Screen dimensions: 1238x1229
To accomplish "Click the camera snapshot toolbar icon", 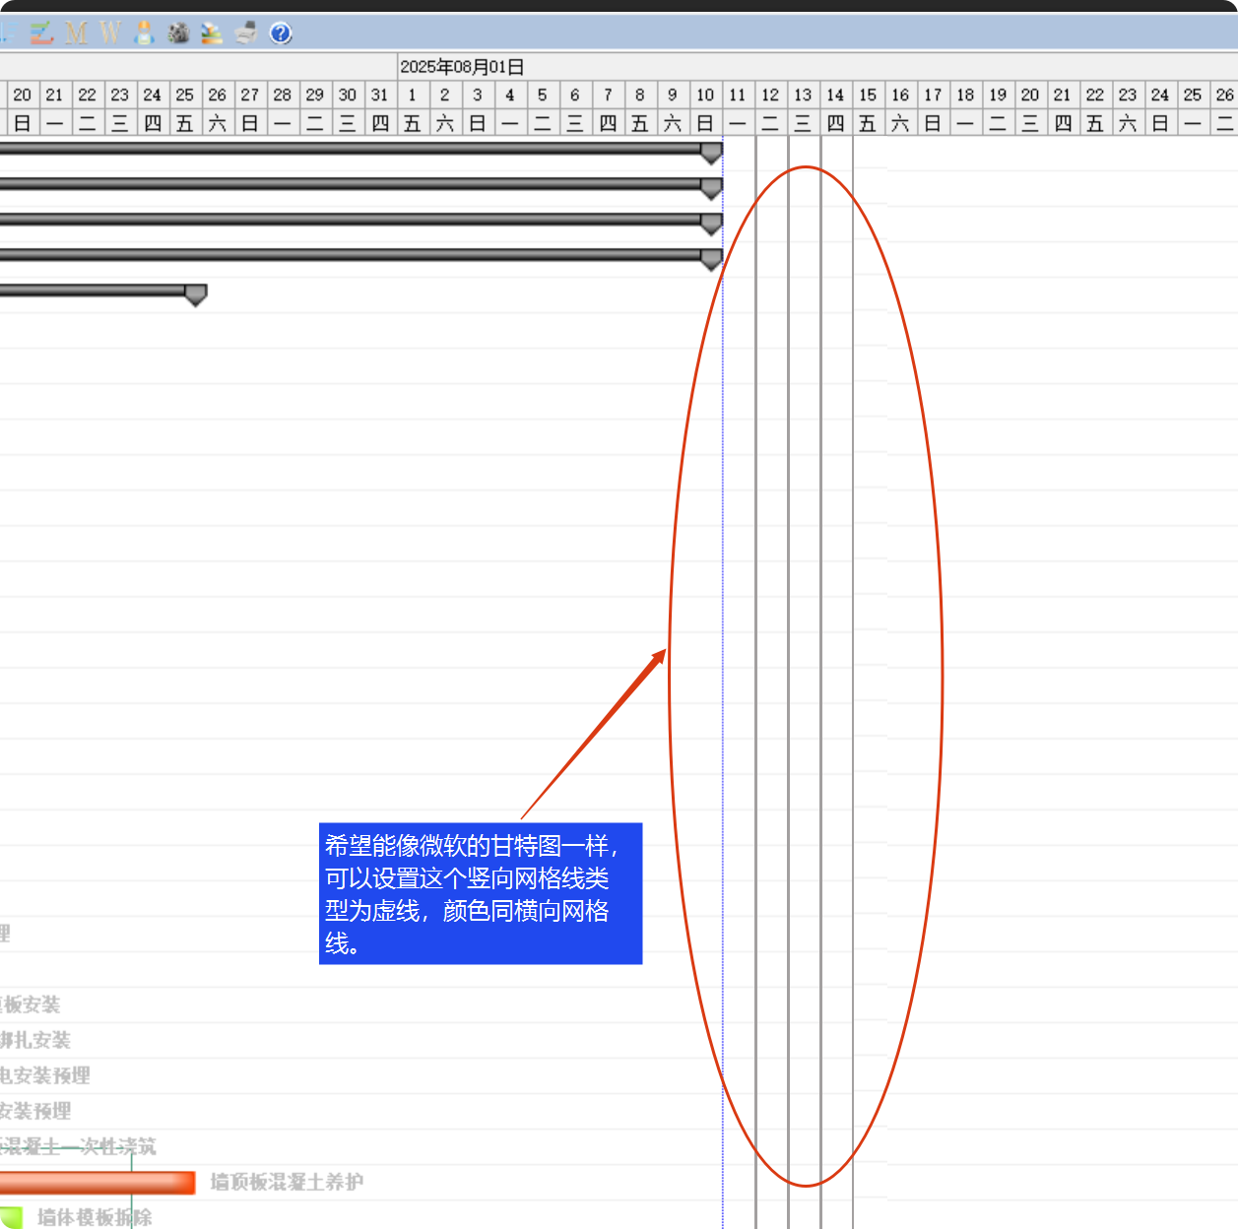I will click(178, 33).
